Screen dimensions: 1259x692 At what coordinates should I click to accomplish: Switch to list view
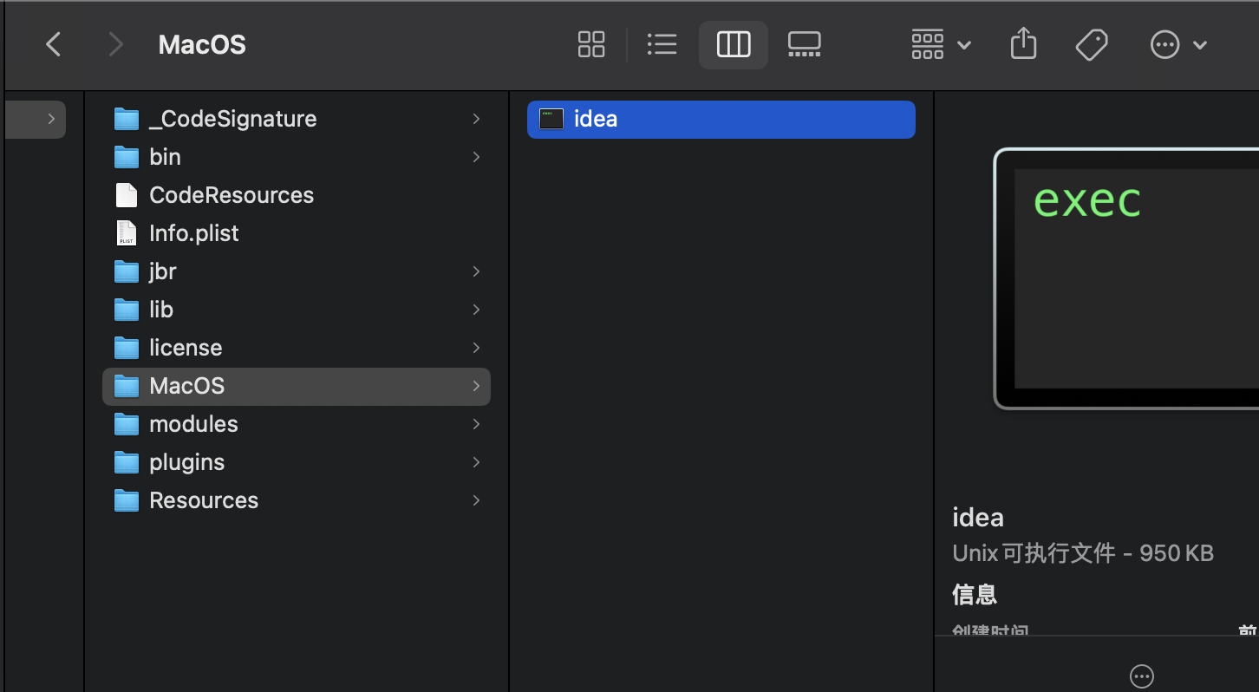[662, 44]
